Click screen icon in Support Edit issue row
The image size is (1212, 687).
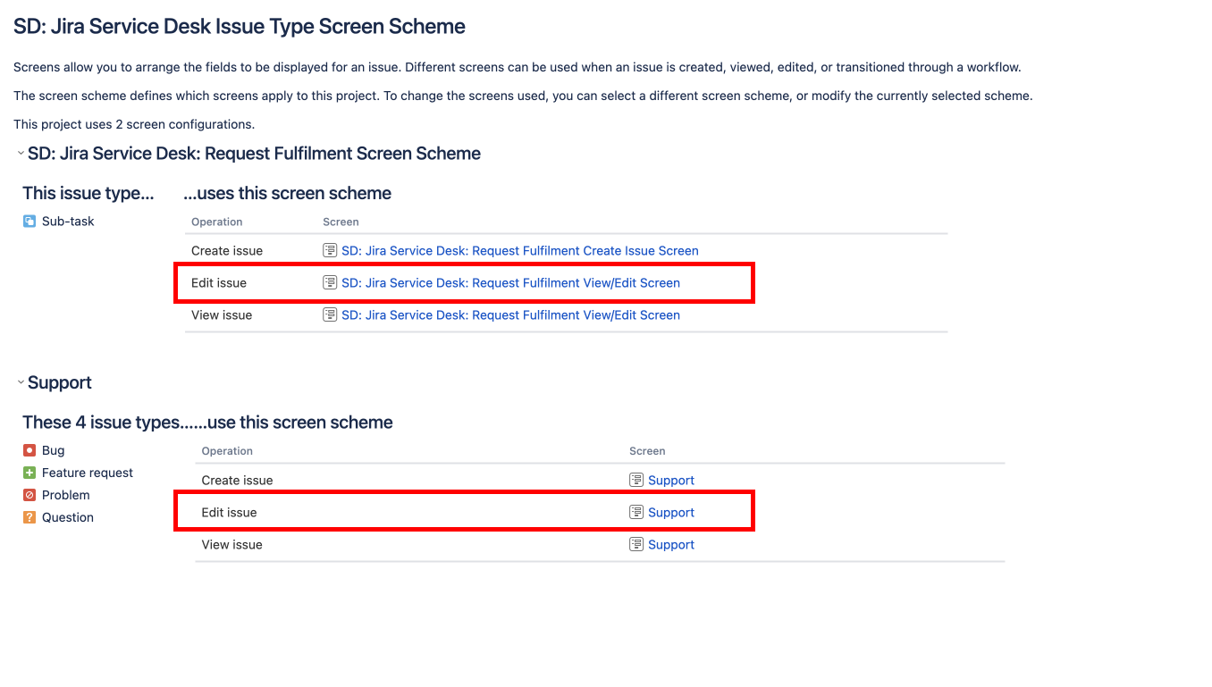[636, 513]
